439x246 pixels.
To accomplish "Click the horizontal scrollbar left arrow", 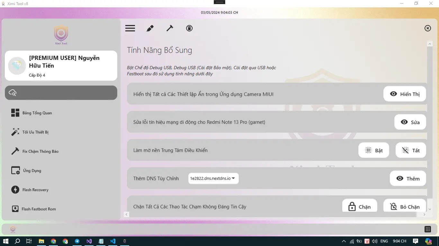I will point(127,215).
